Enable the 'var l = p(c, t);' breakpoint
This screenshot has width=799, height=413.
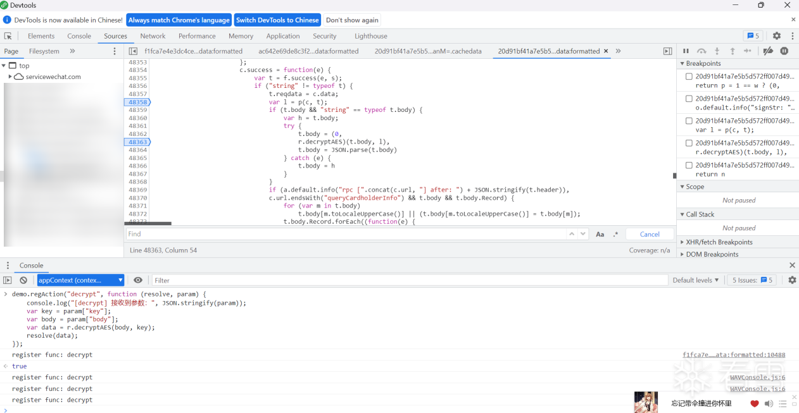coord(689,121)
